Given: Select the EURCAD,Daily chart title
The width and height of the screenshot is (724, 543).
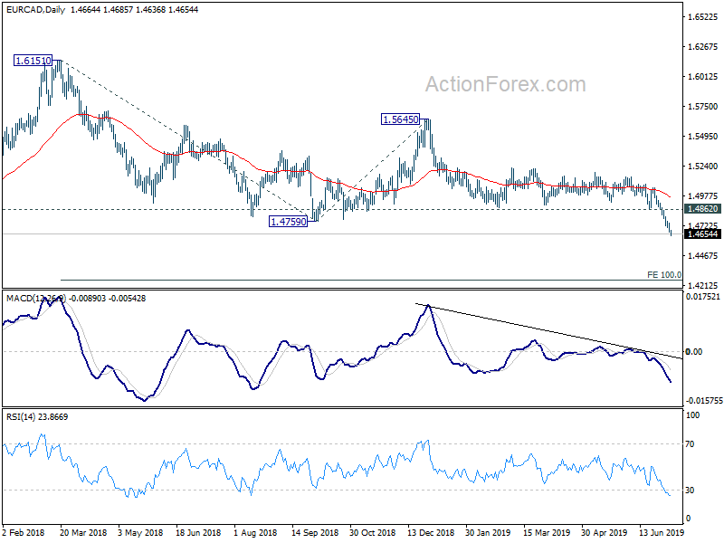Looking at the screenshot, I should pyautogui.click(x=36, y=9).
